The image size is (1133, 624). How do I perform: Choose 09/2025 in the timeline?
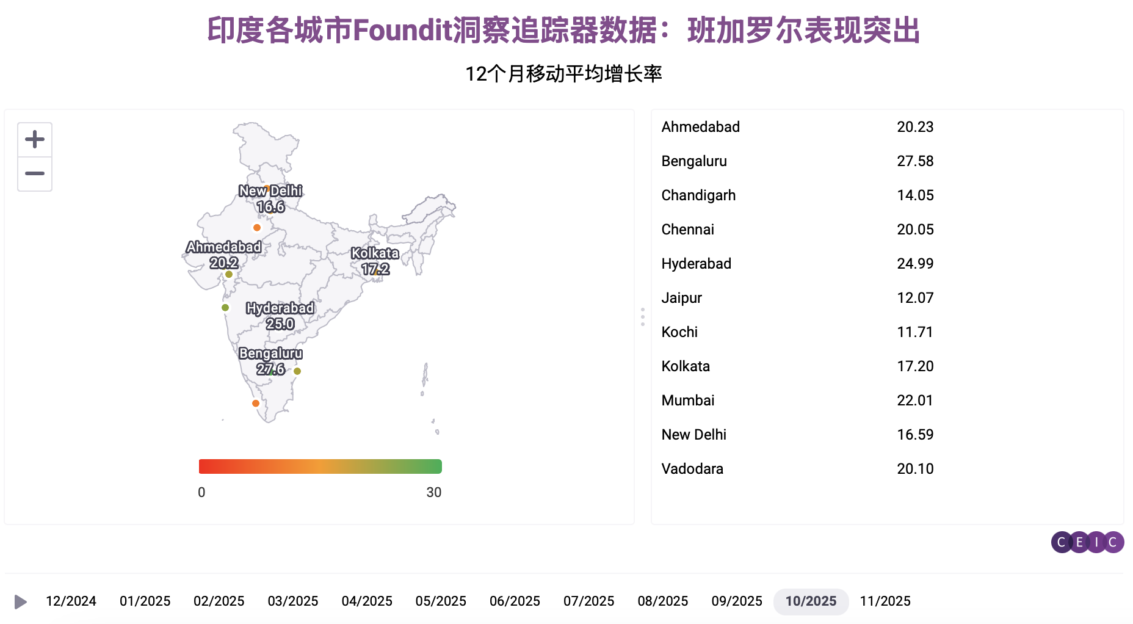[736, 601]
